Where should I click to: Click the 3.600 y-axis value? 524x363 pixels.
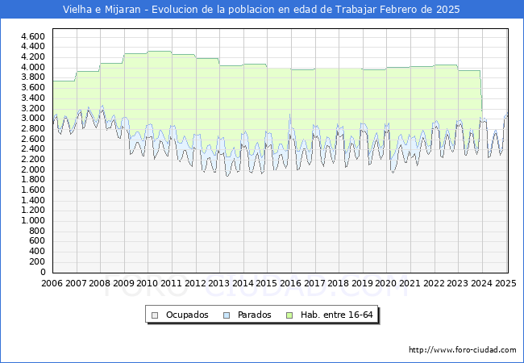33,88
